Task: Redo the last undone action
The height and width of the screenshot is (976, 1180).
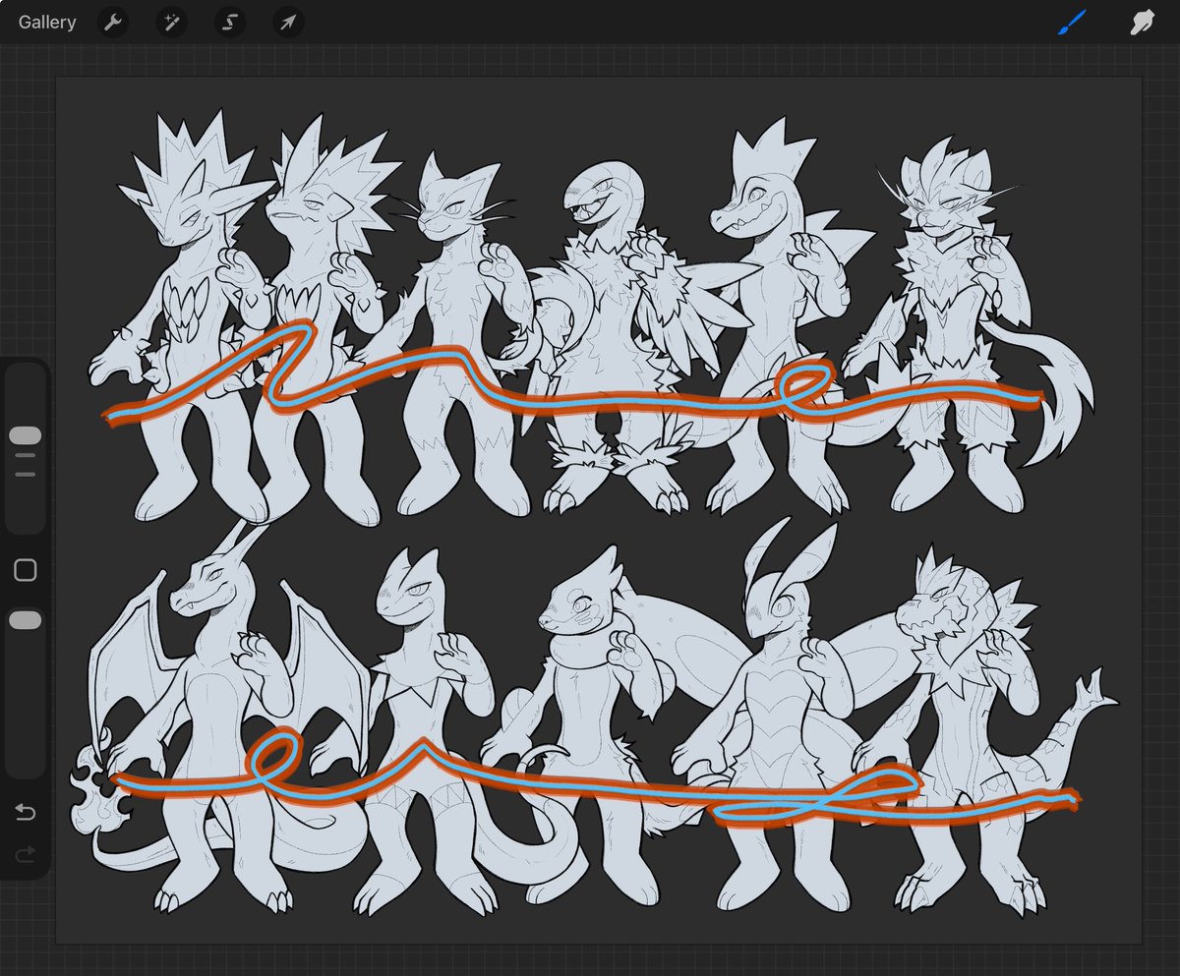Action: pos(25,855)
